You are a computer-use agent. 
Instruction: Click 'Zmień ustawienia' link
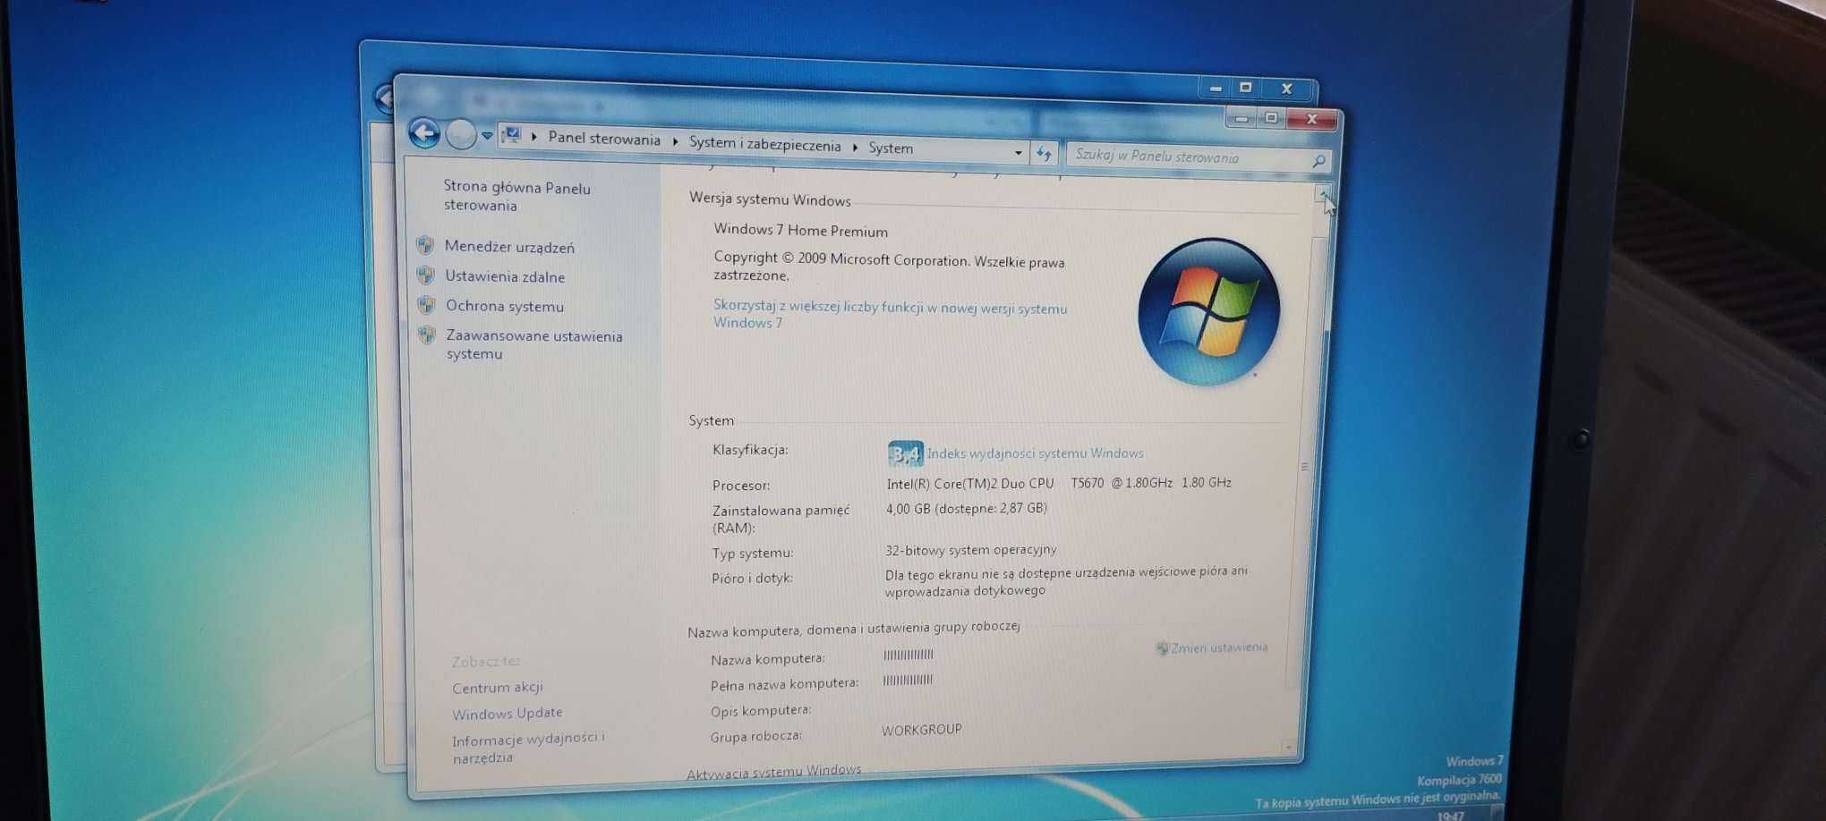[x=1219, y=647]
